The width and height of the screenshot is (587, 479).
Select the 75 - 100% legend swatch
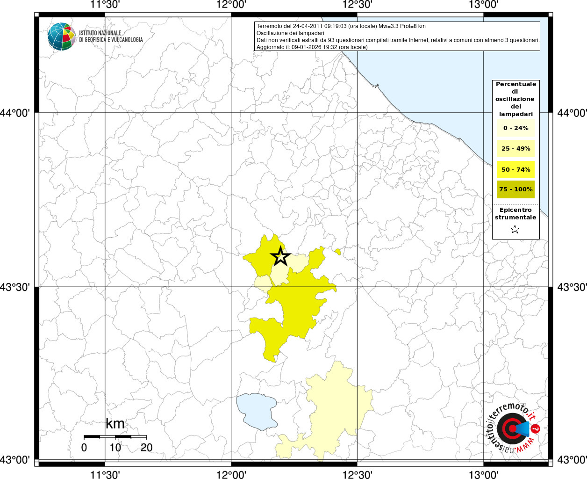[515, 189]
